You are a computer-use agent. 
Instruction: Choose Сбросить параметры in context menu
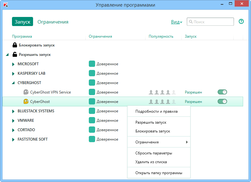coord(159,153)
